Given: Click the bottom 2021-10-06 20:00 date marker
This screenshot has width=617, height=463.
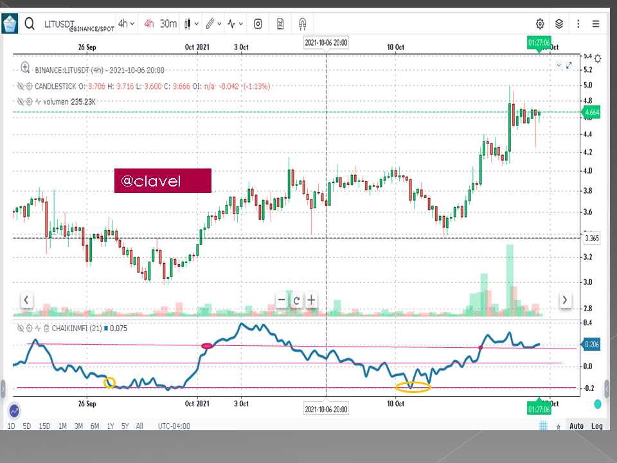Looking at the screenshot, I should (x=326, y=409).
